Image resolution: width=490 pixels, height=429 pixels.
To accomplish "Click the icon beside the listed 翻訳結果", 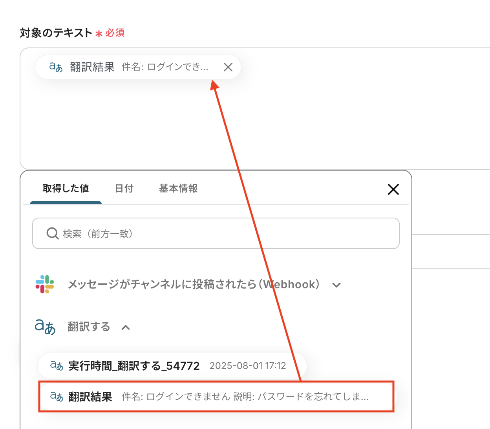I will [57, 396].
